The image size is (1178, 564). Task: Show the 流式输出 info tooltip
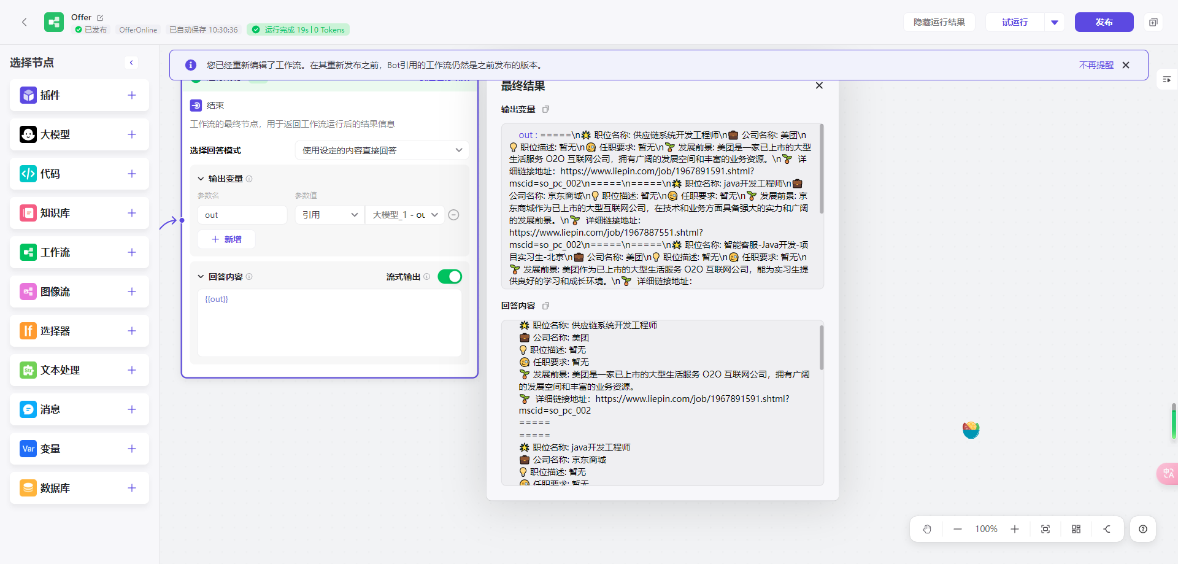[x=427, y=277]
